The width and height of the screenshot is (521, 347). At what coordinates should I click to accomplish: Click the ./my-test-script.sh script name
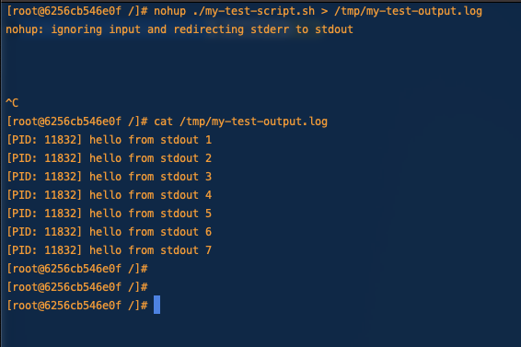(x=254, y=11)
